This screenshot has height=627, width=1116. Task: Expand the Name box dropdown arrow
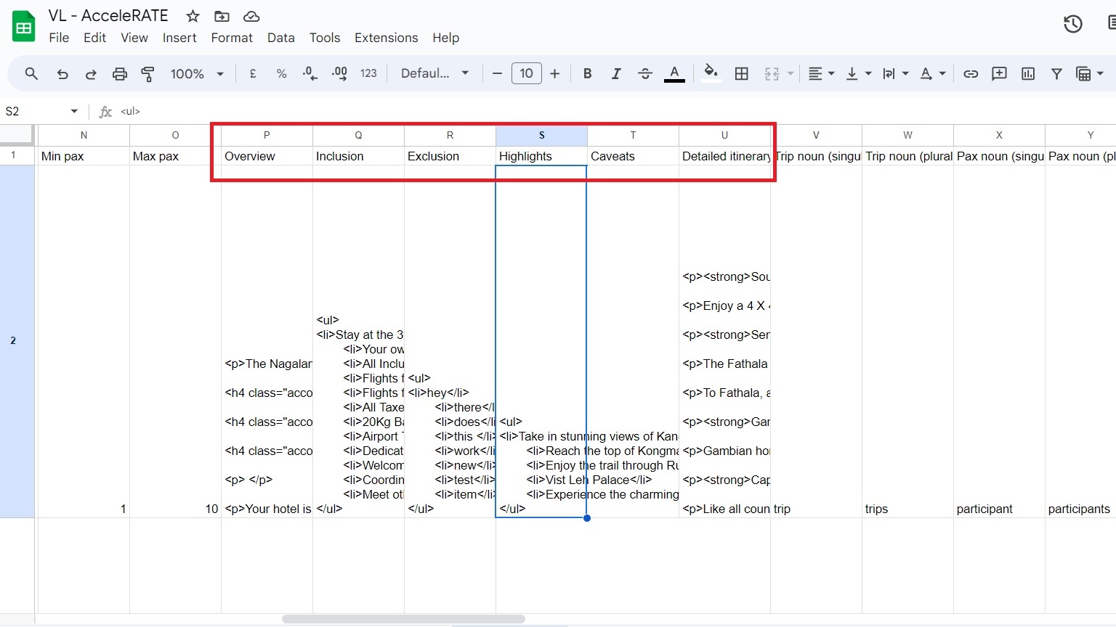74,111
